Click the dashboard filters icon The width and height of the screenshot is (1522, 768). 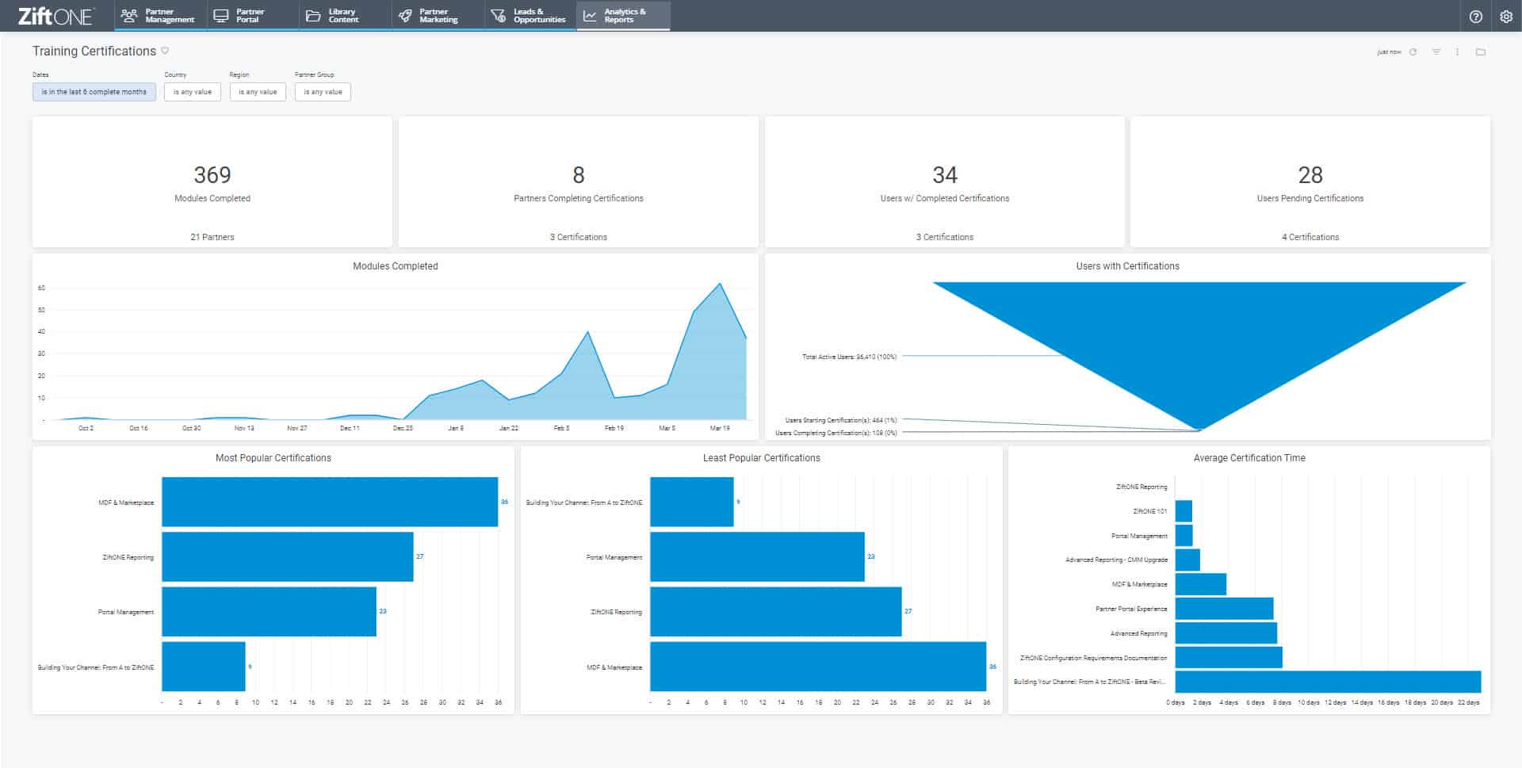tap(1436, 52)
